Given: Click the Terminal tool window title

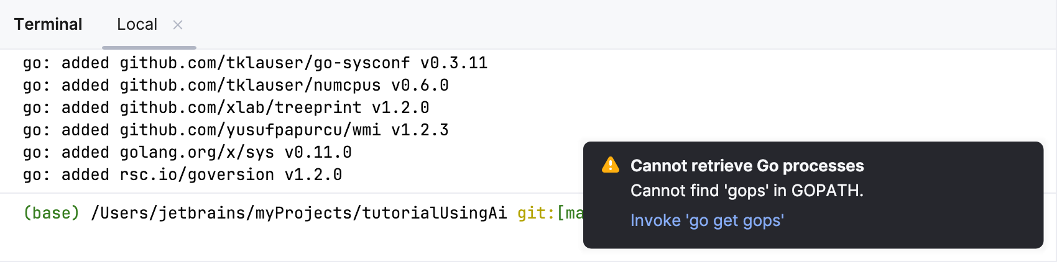Looking at the screenshot, I should 48,25.
